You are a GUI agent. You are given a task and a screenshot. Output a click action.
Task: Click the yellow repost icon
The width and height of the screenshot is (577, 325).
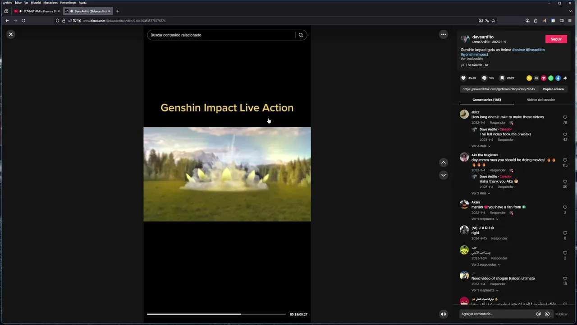[529, 78]
